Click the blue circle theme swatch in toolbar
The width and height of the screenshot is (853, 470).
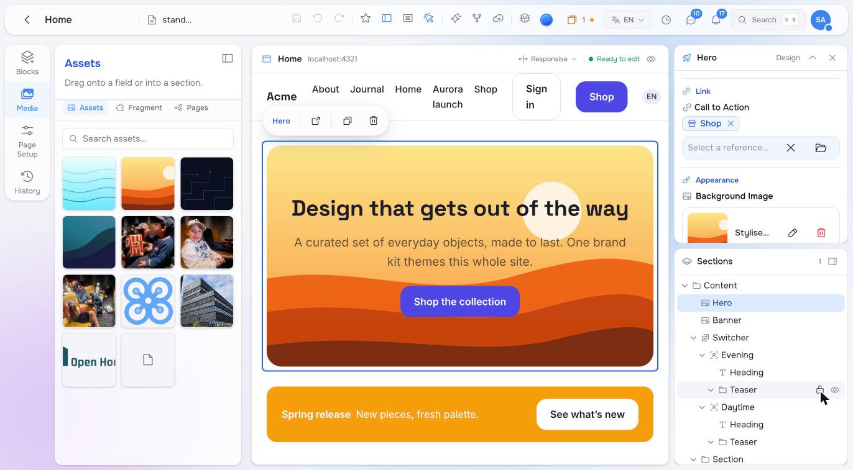pyautogui.click(x=546, y=20)
